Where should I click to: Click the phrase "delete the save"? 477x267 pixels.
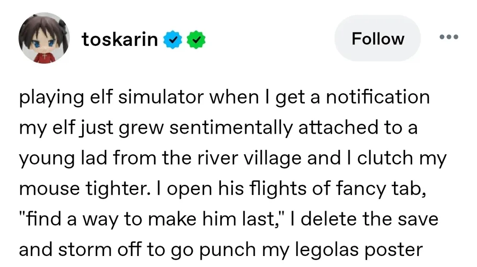[368, 220]
